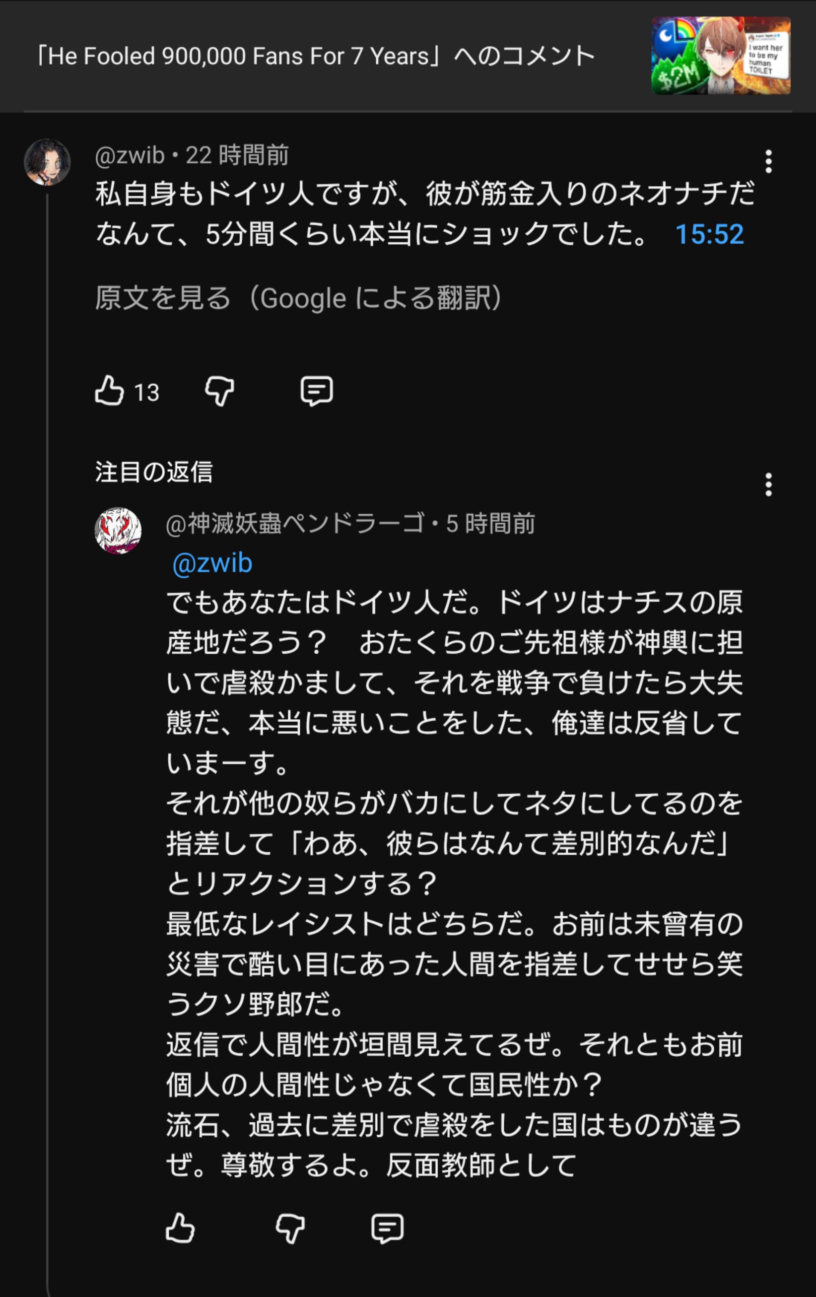The width and height of the screenshot is (816, 1297).
Task: Show original text via 原文を見る
Action: (299, 298)
